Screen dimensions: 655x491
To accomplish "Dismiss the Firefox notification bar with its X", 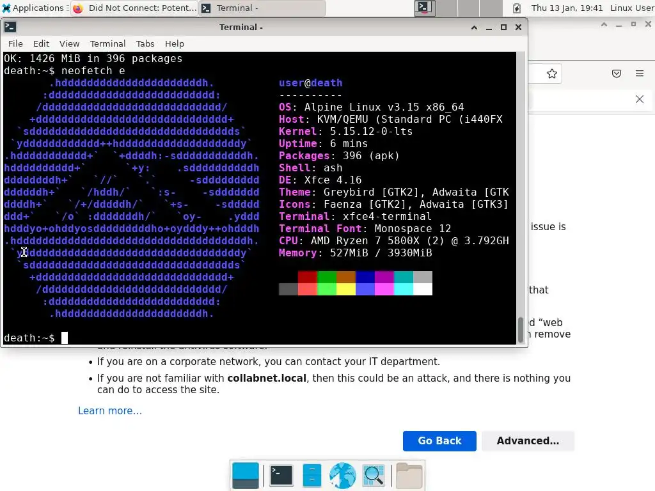I will (640, 99).
